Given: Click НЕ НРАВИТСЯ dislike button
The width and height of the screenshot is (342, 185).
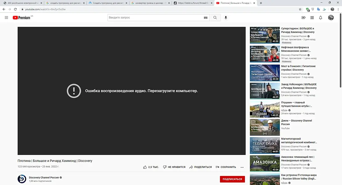Looking at the screenshot, I should coord(174,167).
